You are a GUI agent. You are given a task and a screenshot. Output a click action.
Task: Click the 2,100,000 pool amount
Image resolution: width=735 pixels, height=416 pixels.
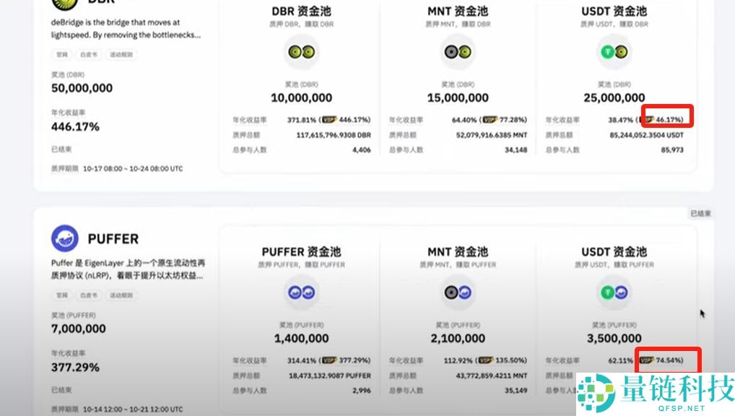458,338
